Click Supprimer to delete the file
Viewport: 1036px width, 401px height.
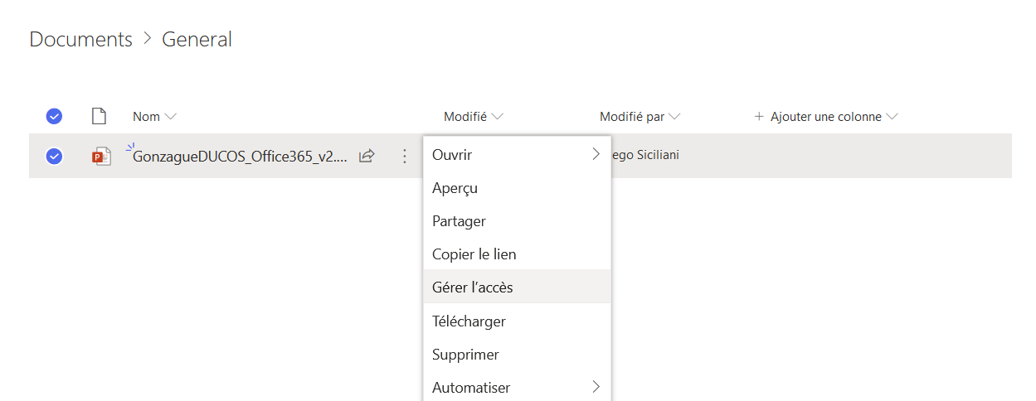point(465,355)
